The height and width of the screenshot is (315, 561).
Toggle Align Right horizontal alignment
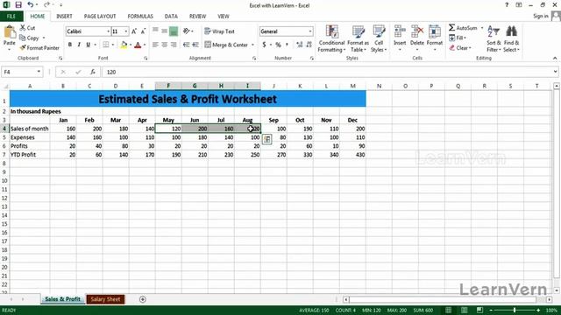pyautogui.click(x=174, y=45)
